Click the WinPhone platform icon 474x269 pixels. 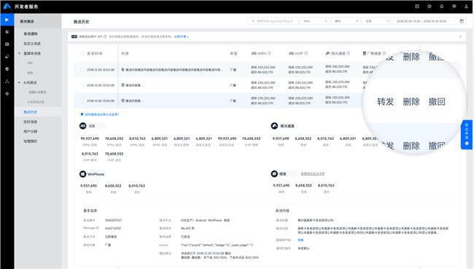pos(83,174)
